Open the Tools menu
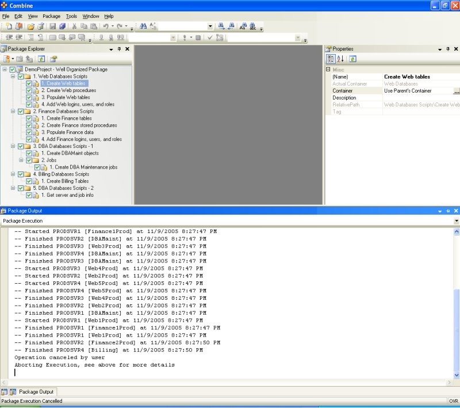The height and width of the screenshot is (408, 460). coord(71,16)
